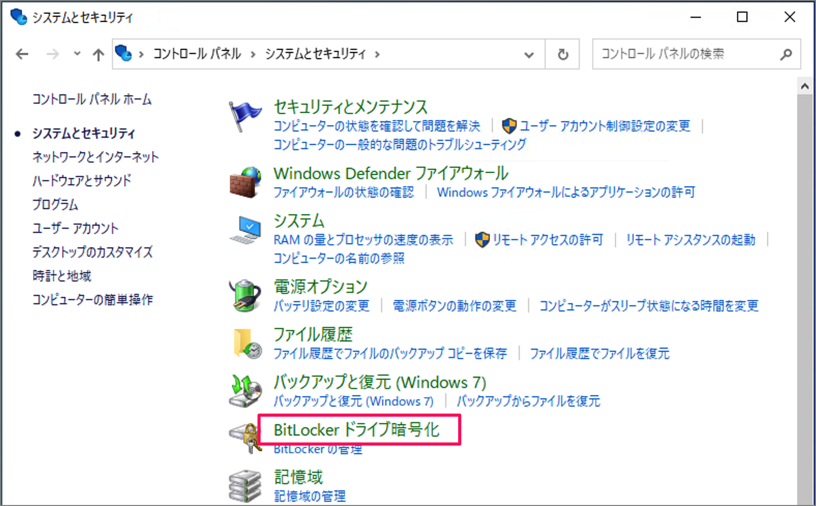Click コンピューターの状態を確認して問題を解決 link
The width and height of the screenshot is (816, 506).
[376, 126]
